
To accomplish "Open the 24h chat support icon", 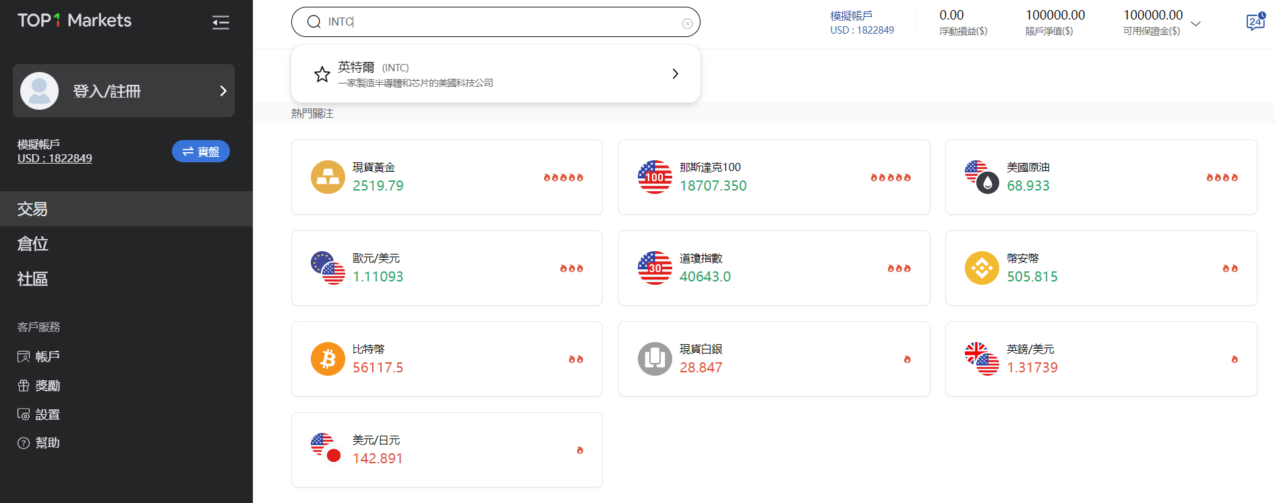I will point(1255,22).
